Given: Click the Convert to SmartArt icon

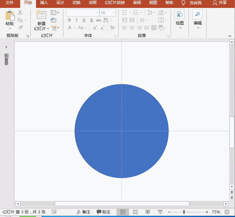Looking at the screenshot, I should click(161, 28).
